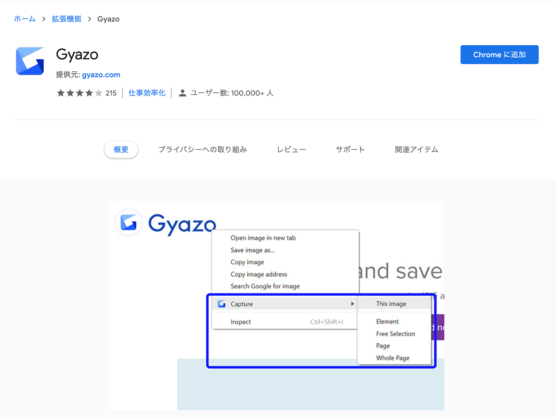556x417 pixels.
Task: Expand the Capture submenu arrow
Action: 352,304
